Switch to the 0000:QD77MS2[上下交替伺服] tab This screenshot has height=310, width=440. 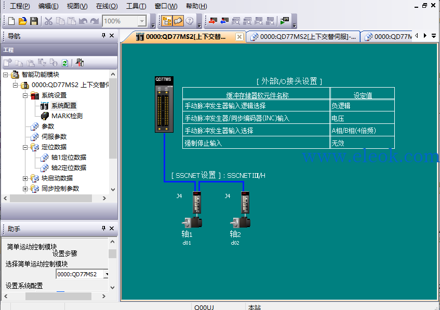(x=303, y=37)
